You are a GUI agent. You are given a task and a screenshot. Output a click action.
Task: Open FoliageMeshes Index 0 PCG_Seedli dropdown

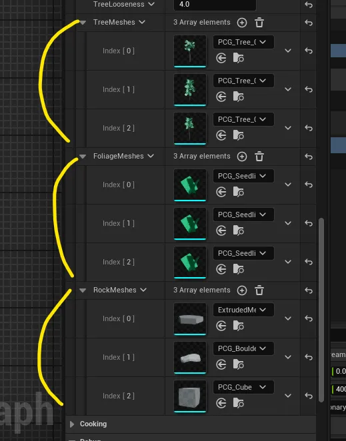tap(243, 176)
